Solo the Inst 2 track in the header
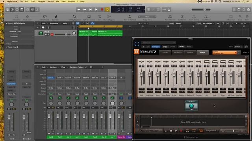 48,34
